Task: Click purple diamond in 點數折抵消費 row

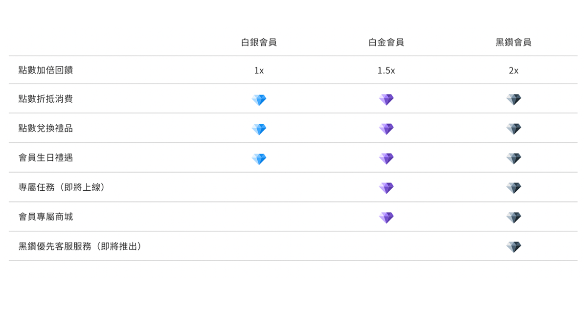Action: 386,100
